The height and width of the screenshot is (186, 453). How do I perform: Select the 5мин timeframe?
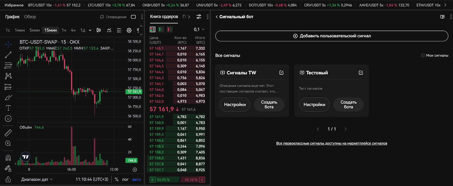pyautogui.click(x=35, y=30)
